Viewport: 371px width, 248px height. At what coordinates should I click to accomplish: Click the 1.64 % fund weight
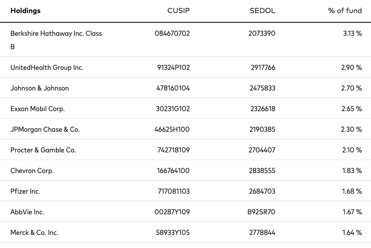[x=352, y=232]
